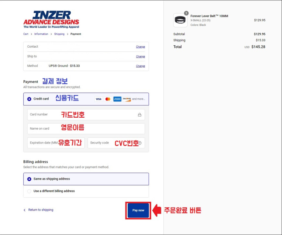Click the American Express icon

[x=117, y=99]
